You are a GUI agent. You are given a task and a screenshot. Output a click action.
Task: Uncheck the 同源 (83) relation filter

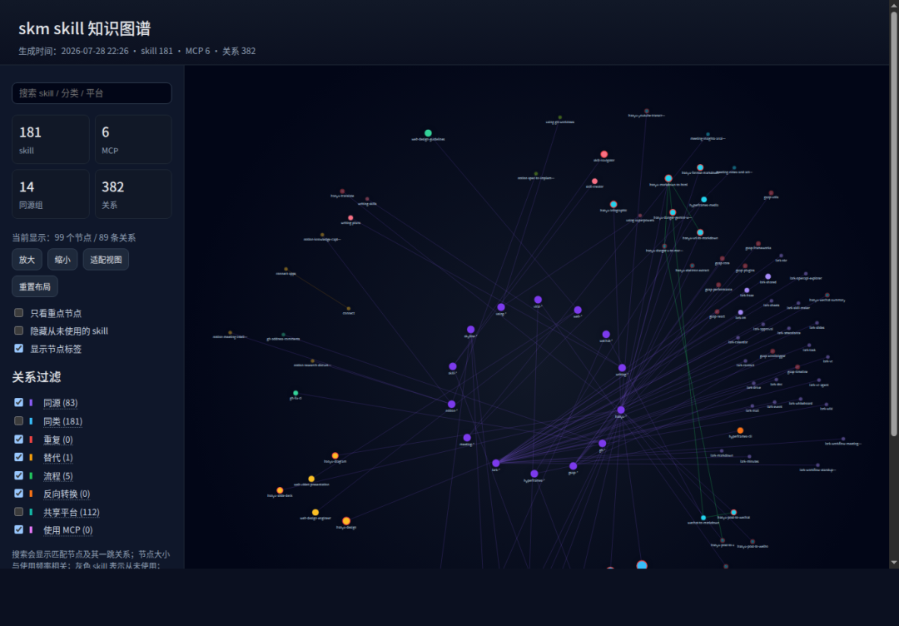(19, 402)
